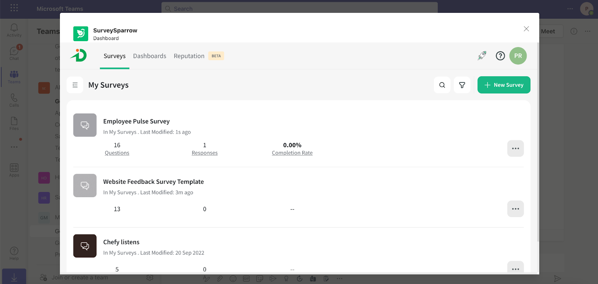
Task: Click the send message arrow in Teams
Action: 557,278
